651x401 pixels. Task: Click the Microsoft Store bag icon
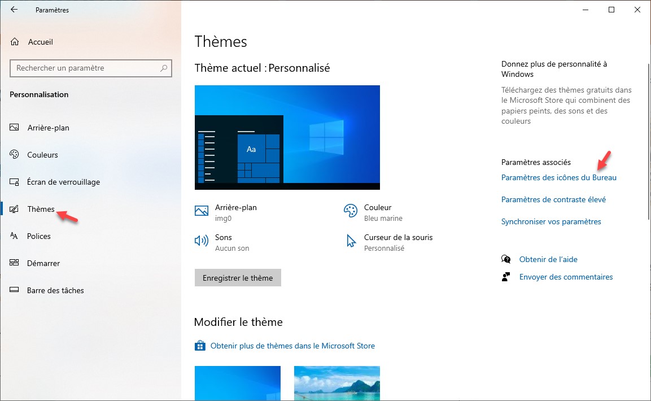[x=199, y=346]
